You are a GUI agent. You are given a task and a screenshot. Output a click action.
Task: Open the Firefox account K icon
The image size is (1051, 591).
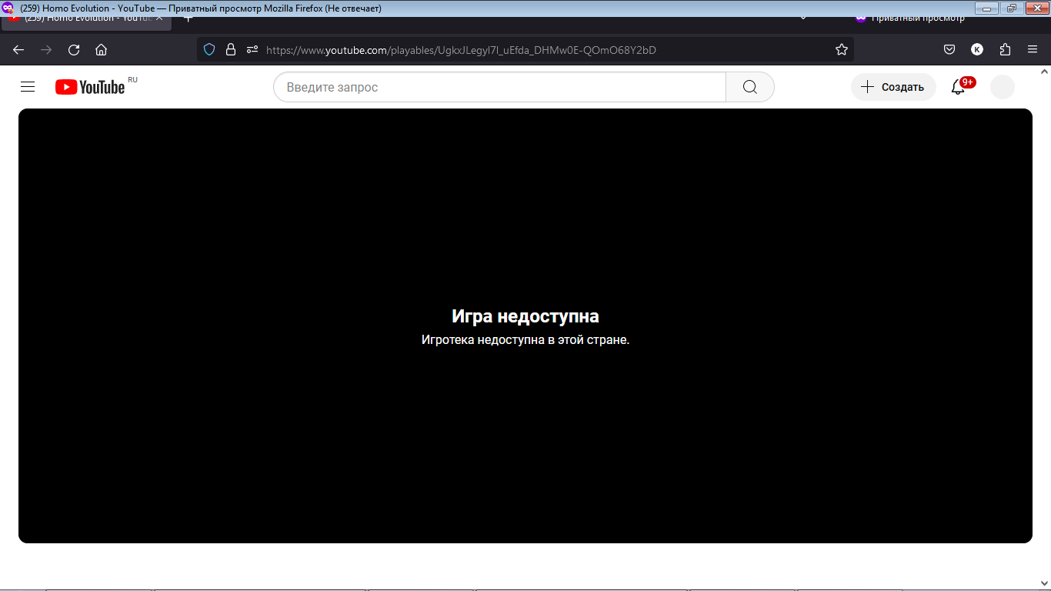[977, 50]
